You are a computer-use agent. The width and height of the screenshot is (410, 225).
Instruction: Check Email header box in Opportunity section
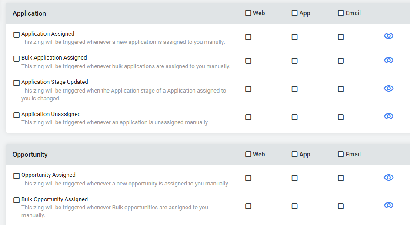pos(341,154)
